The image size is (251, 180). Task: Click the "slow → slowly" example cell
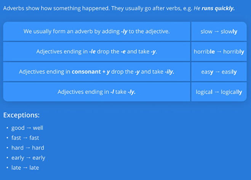click(219, 32)
